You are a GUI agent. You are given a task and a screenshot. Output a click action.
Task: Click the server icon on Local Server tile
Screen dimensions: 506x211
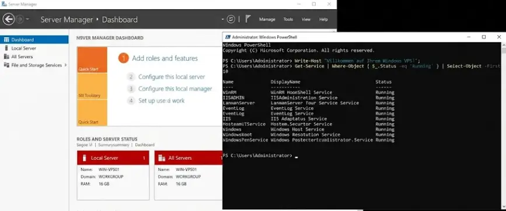pyautogui.click(x=85, y=158)
